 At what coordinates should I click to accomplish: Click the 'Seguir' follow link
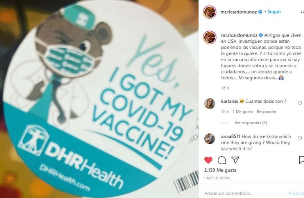point(274,12)
